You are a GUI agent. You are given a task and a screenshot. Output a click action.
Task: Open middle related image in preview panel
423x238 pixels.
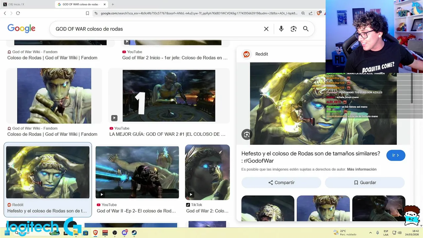pos(323,208)
